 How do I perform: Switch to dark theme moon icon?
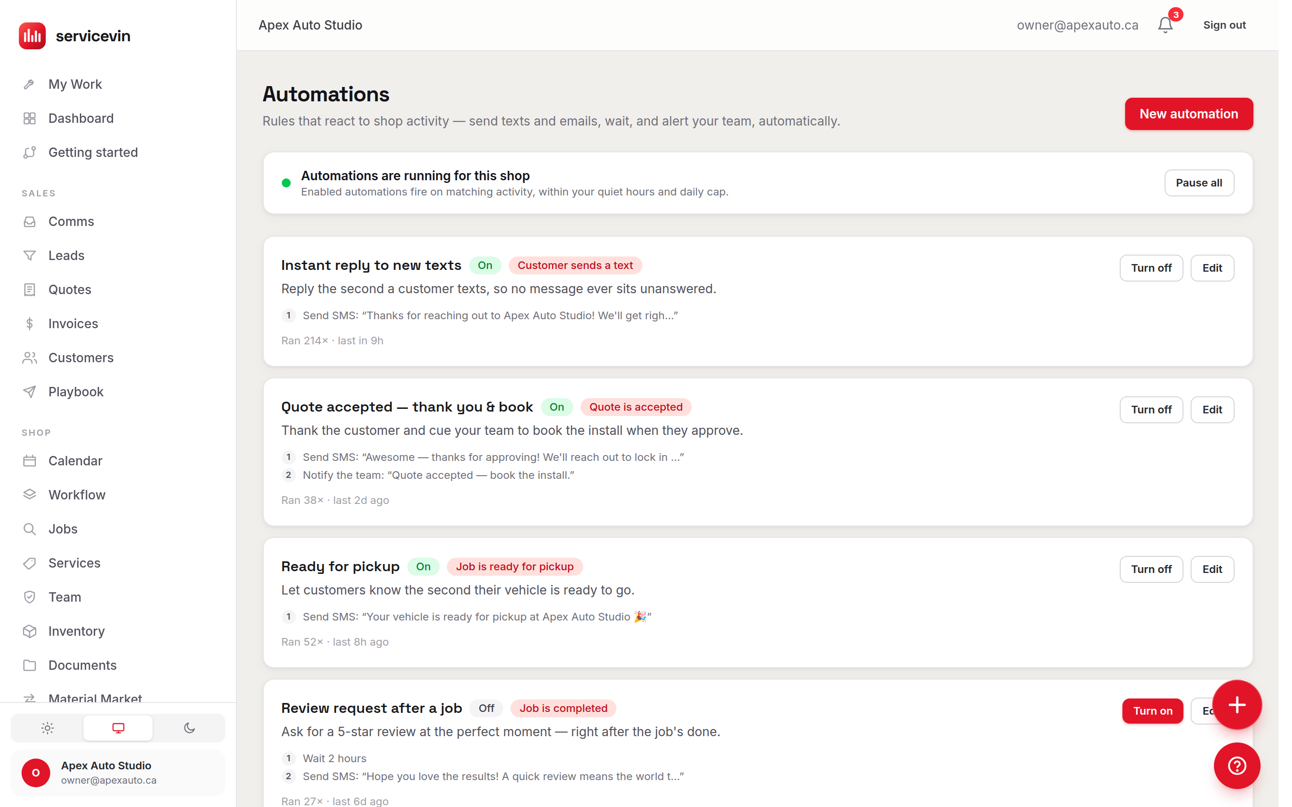click(x=189, y=729)
